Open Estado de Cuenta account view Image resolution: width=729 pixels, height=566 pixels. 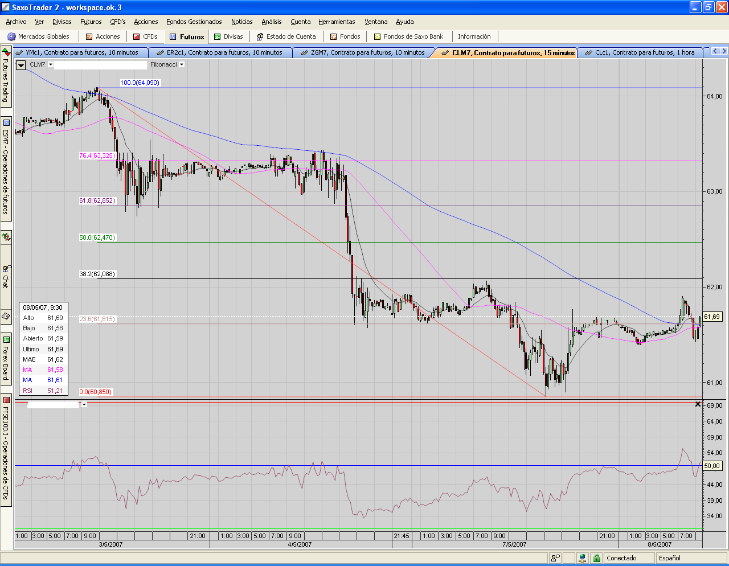coord(286,36)
